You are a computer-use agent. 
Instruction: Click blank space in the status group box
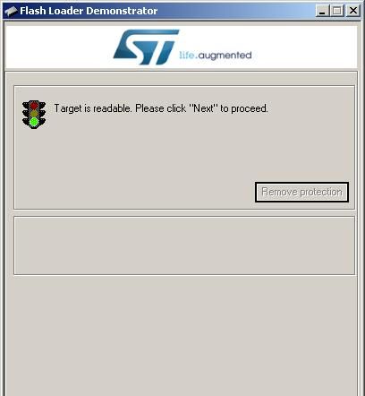point(134,161)
